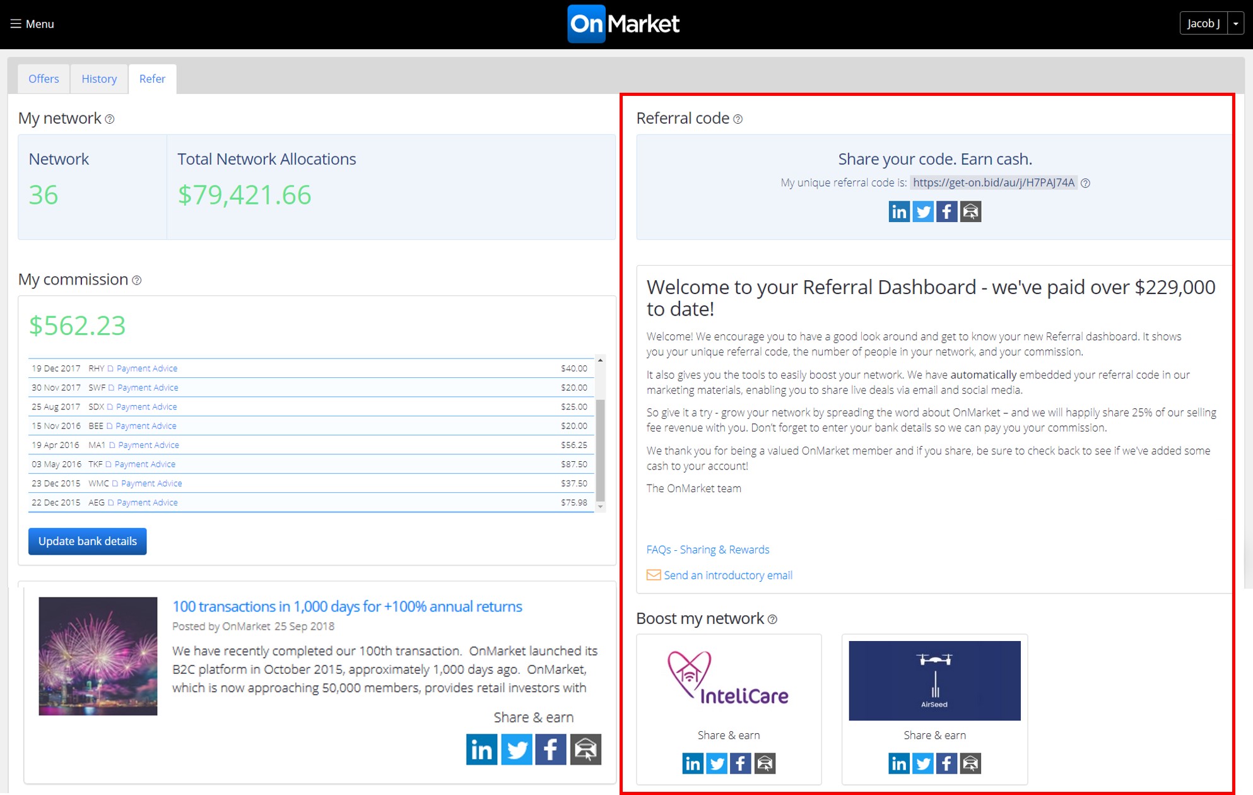The width and height of the screenshot is (1253, 795).
Task: Click help icon beside referral link
Action: tap(1085, 183)
